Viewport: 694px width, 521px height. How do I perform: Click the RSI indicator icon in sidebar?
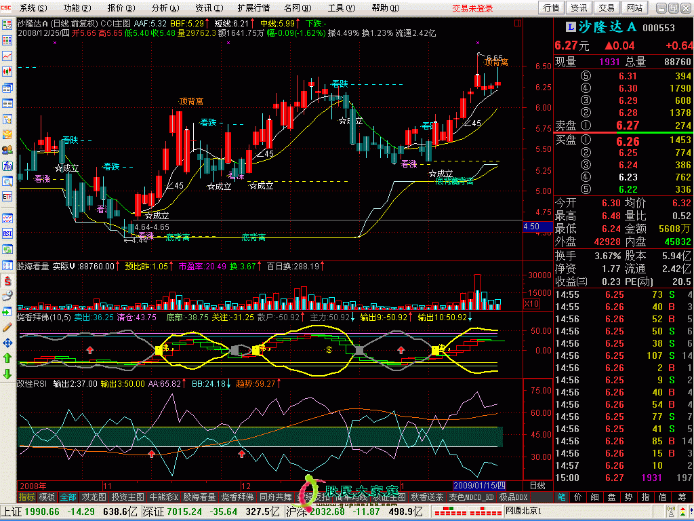[7, 233]
